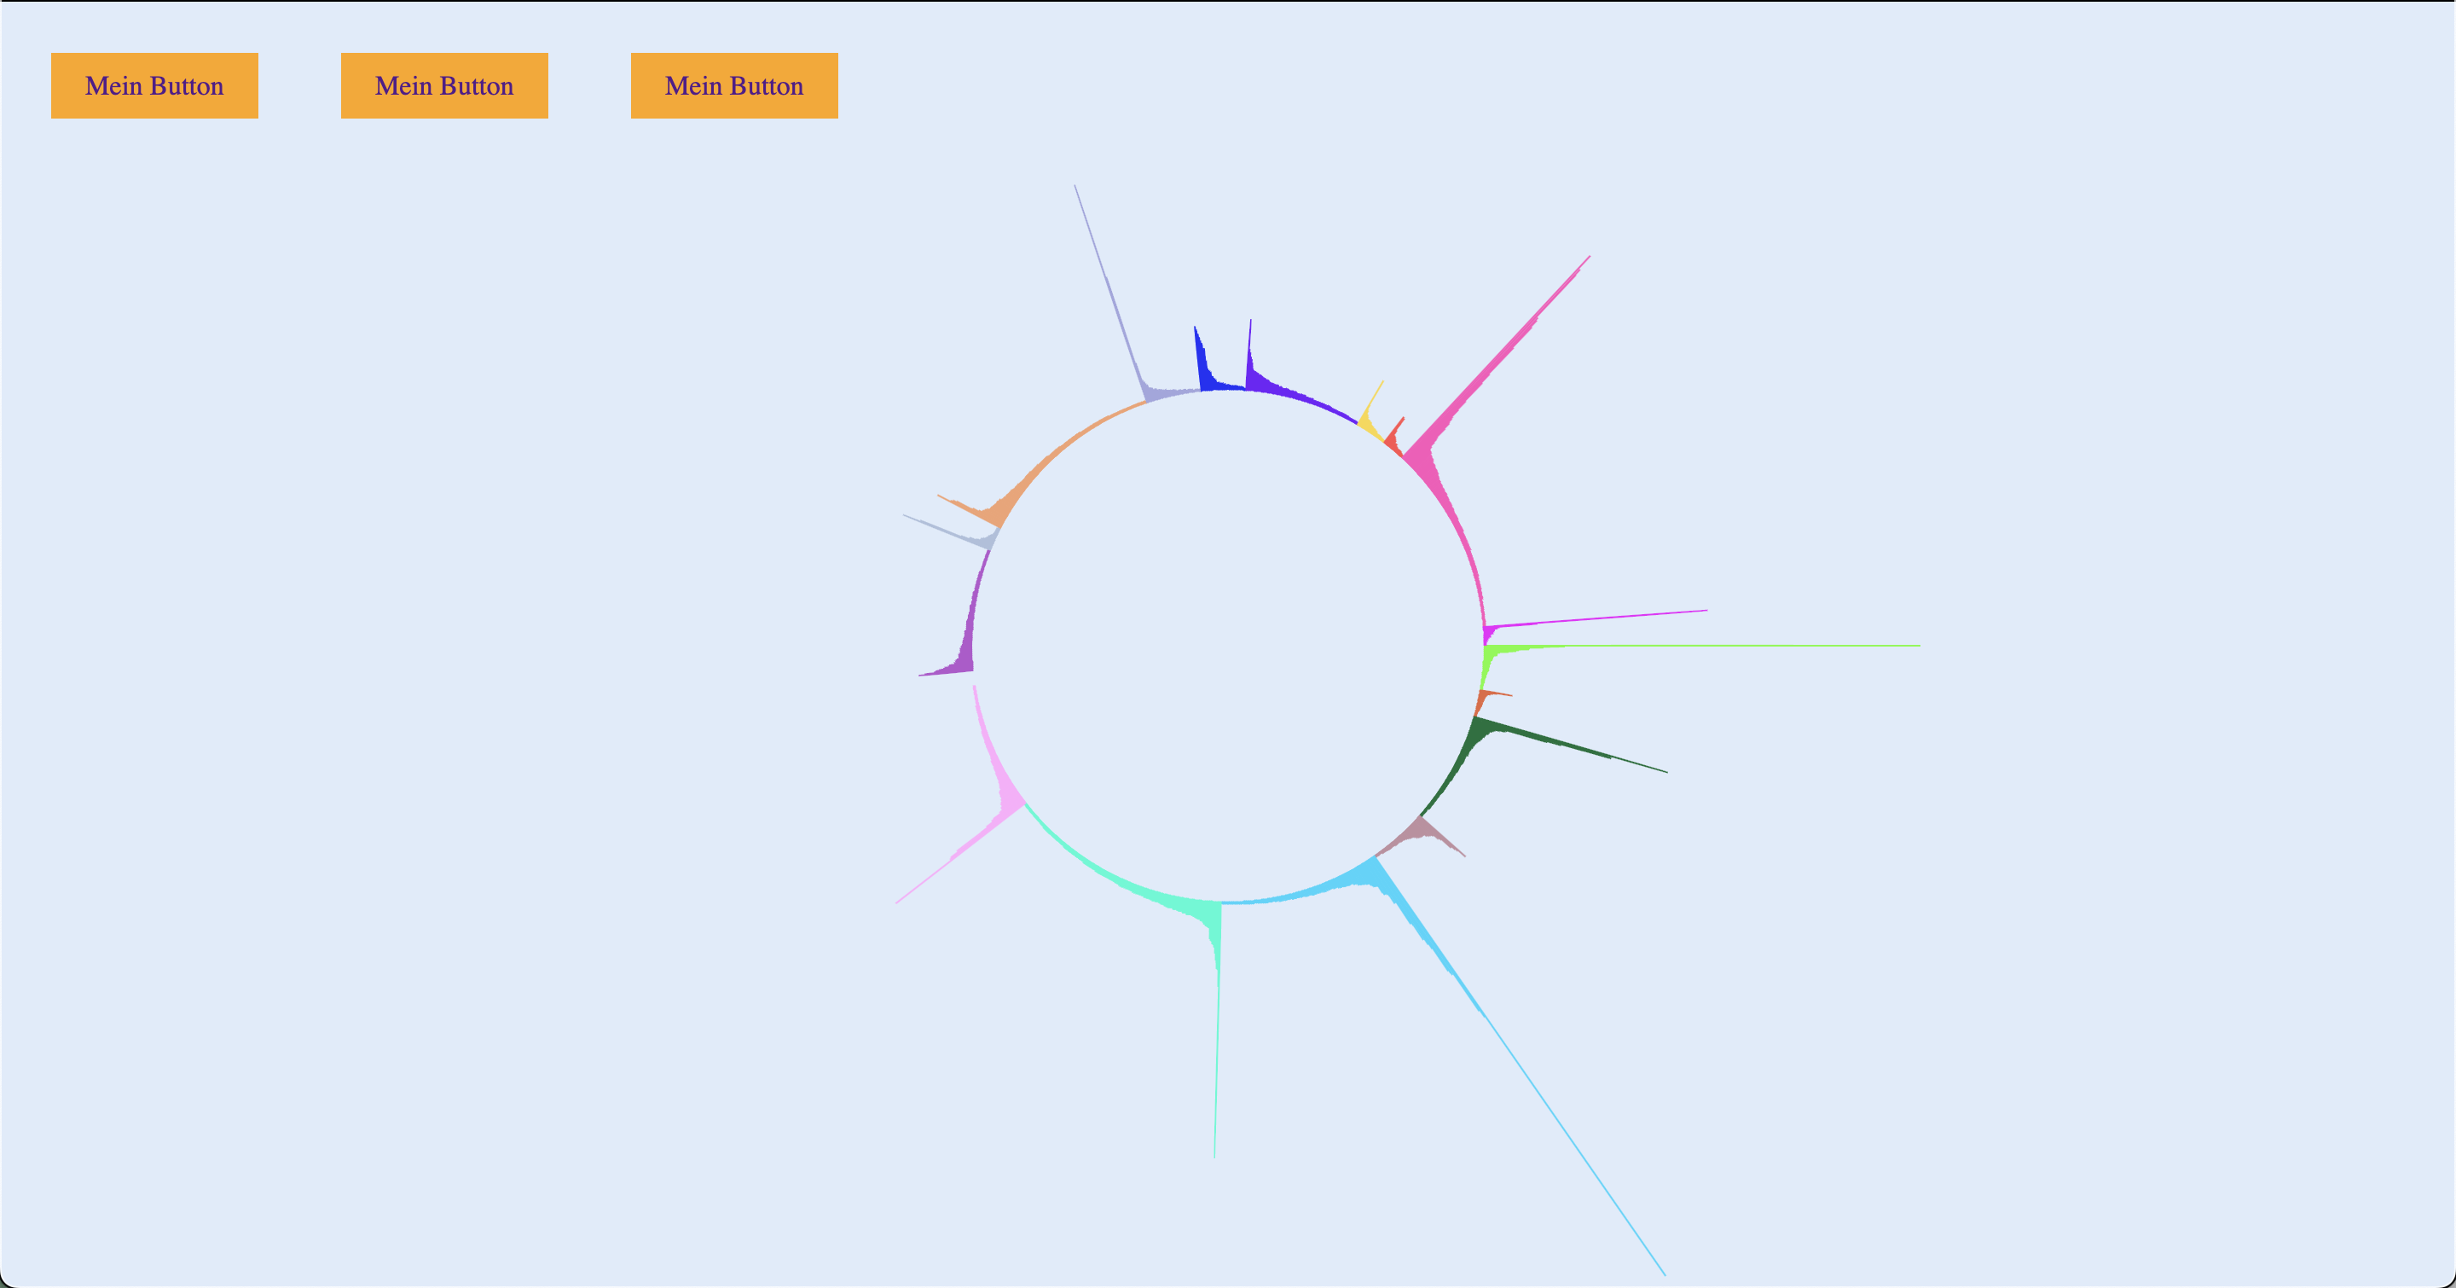Click the small red chart segment
Screen dimensions: 2456x1288
(1393, 441)
